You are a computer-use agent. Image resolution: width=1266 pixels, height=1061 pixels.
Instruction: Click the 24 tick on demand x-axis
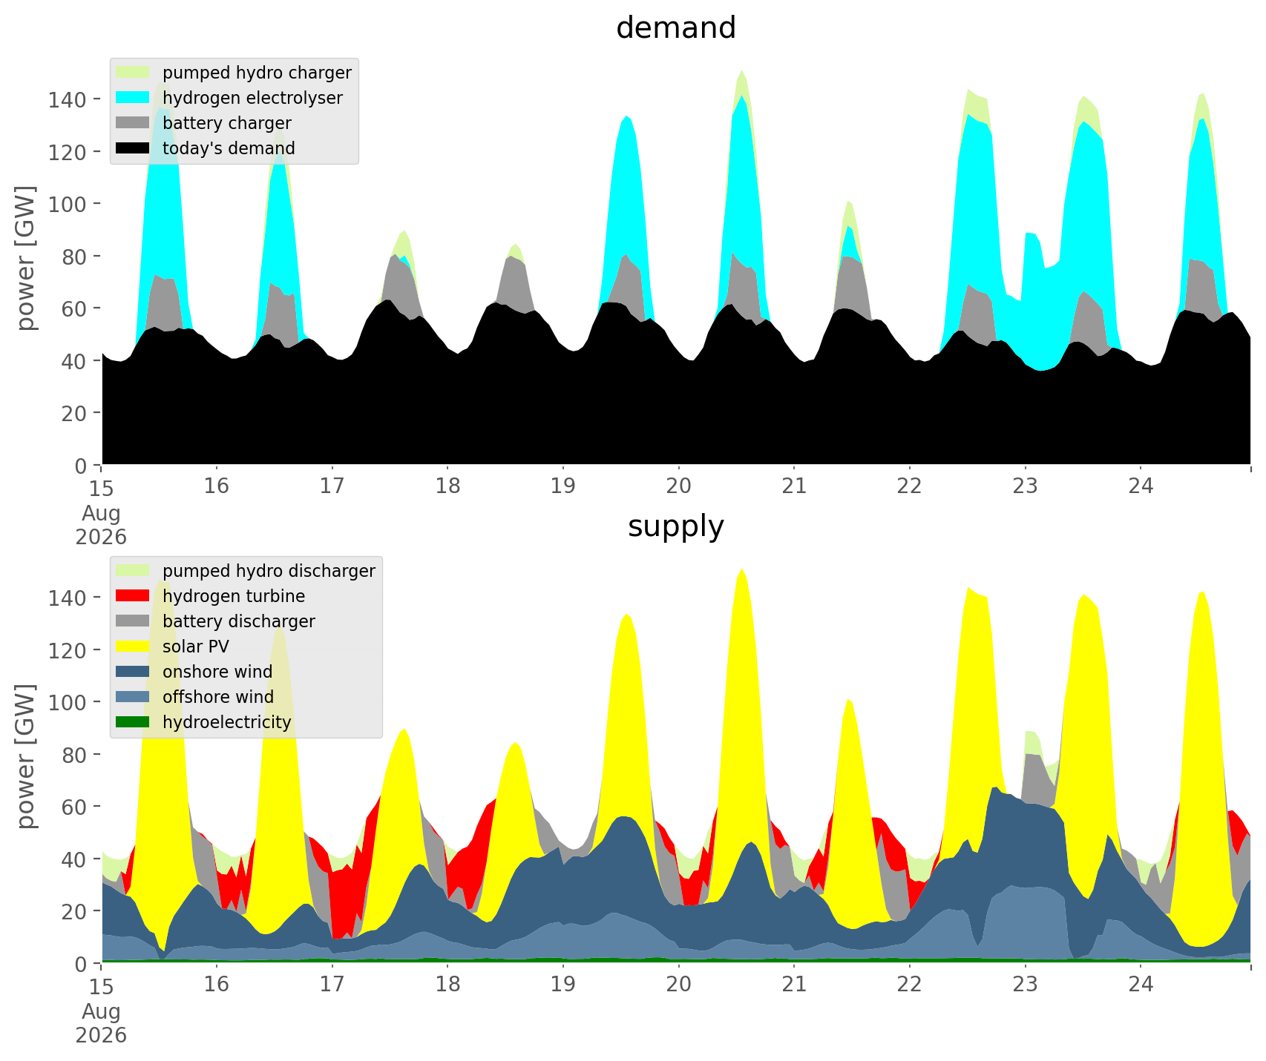(x=1141, y=486)
